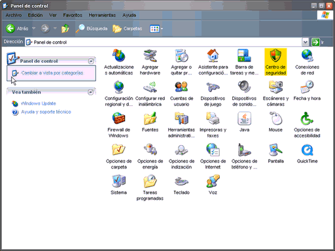Open Firewall de Windows icon

(118, 125)
